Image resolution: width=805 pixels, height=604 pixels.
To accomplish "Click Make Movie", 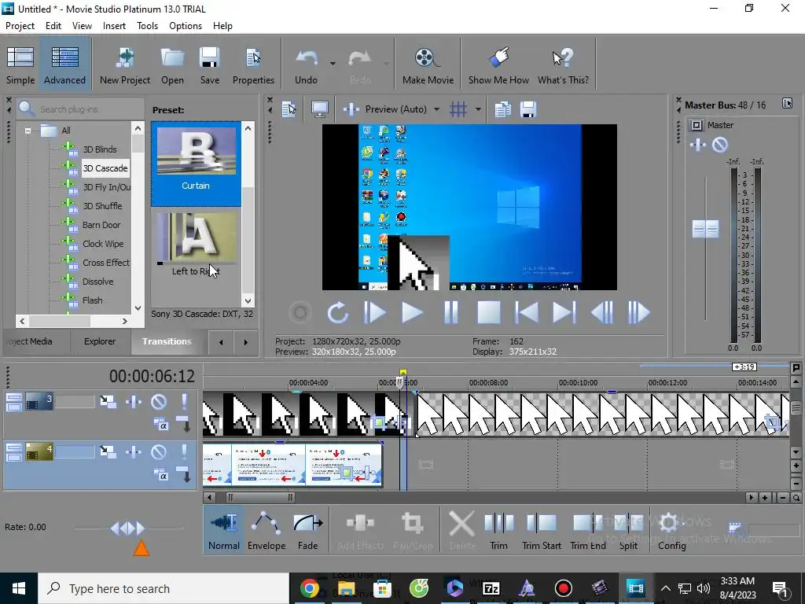I will point(428,64).
